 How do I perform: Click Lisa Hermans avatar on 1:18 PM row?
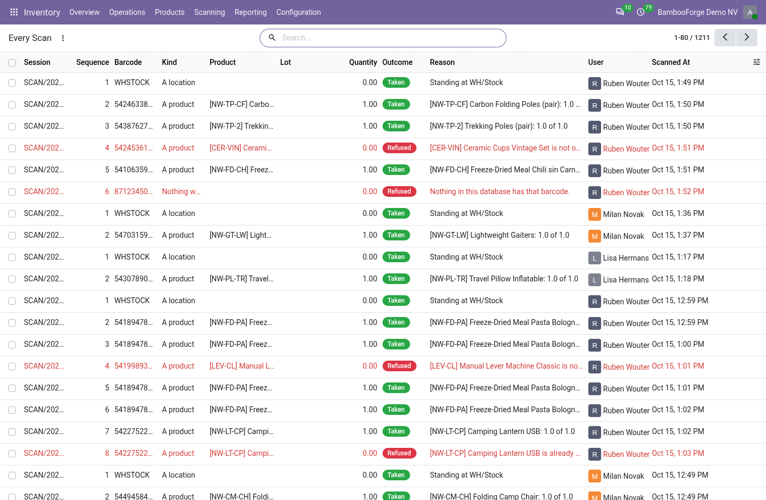(x=595, y=280)
